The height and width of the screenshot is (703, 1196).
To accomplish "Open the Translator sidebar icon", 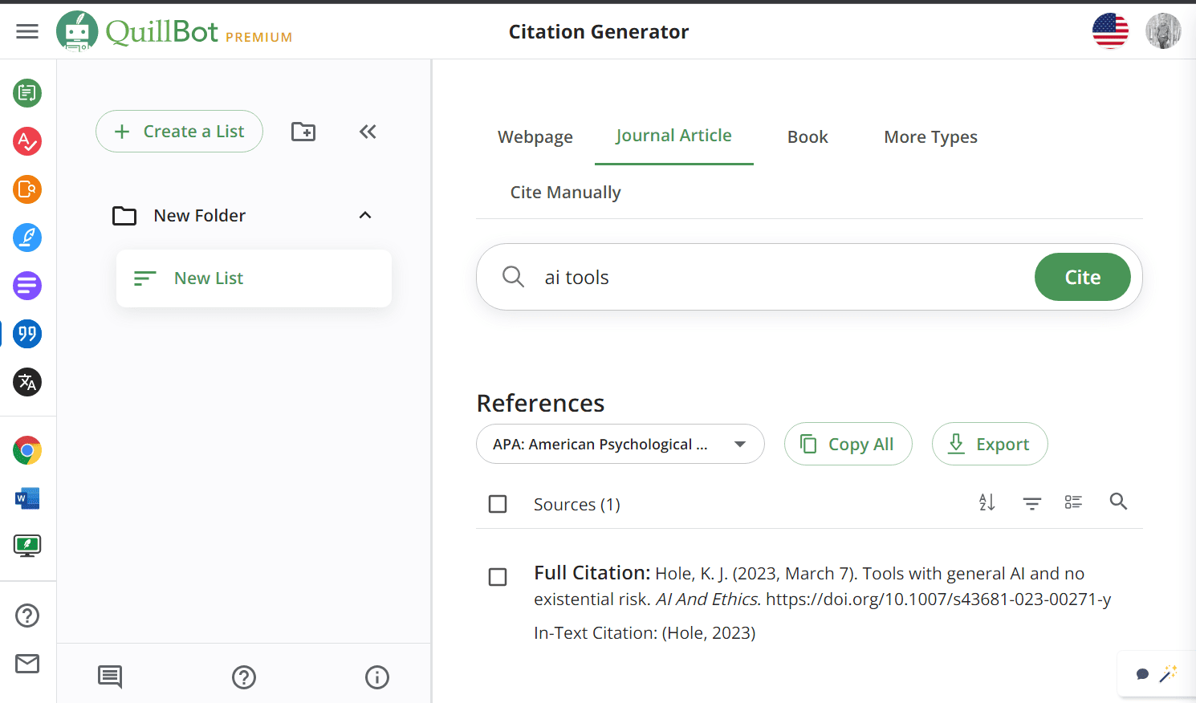I will click(x=27, y=382).
